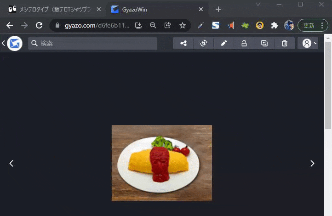
Task: Toggle the padlock image privacy button
Action: (244, 43)
